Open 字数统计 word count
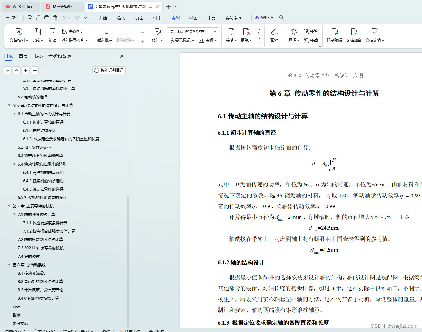 coord(73,31)
